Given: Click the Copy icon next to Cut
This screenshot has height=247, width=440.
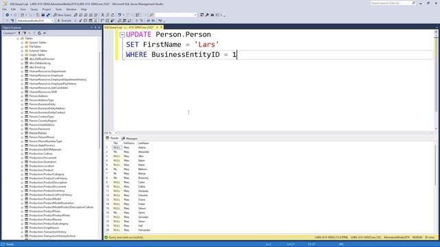Looking at the screenshot, I should click(x=108, y=15).
